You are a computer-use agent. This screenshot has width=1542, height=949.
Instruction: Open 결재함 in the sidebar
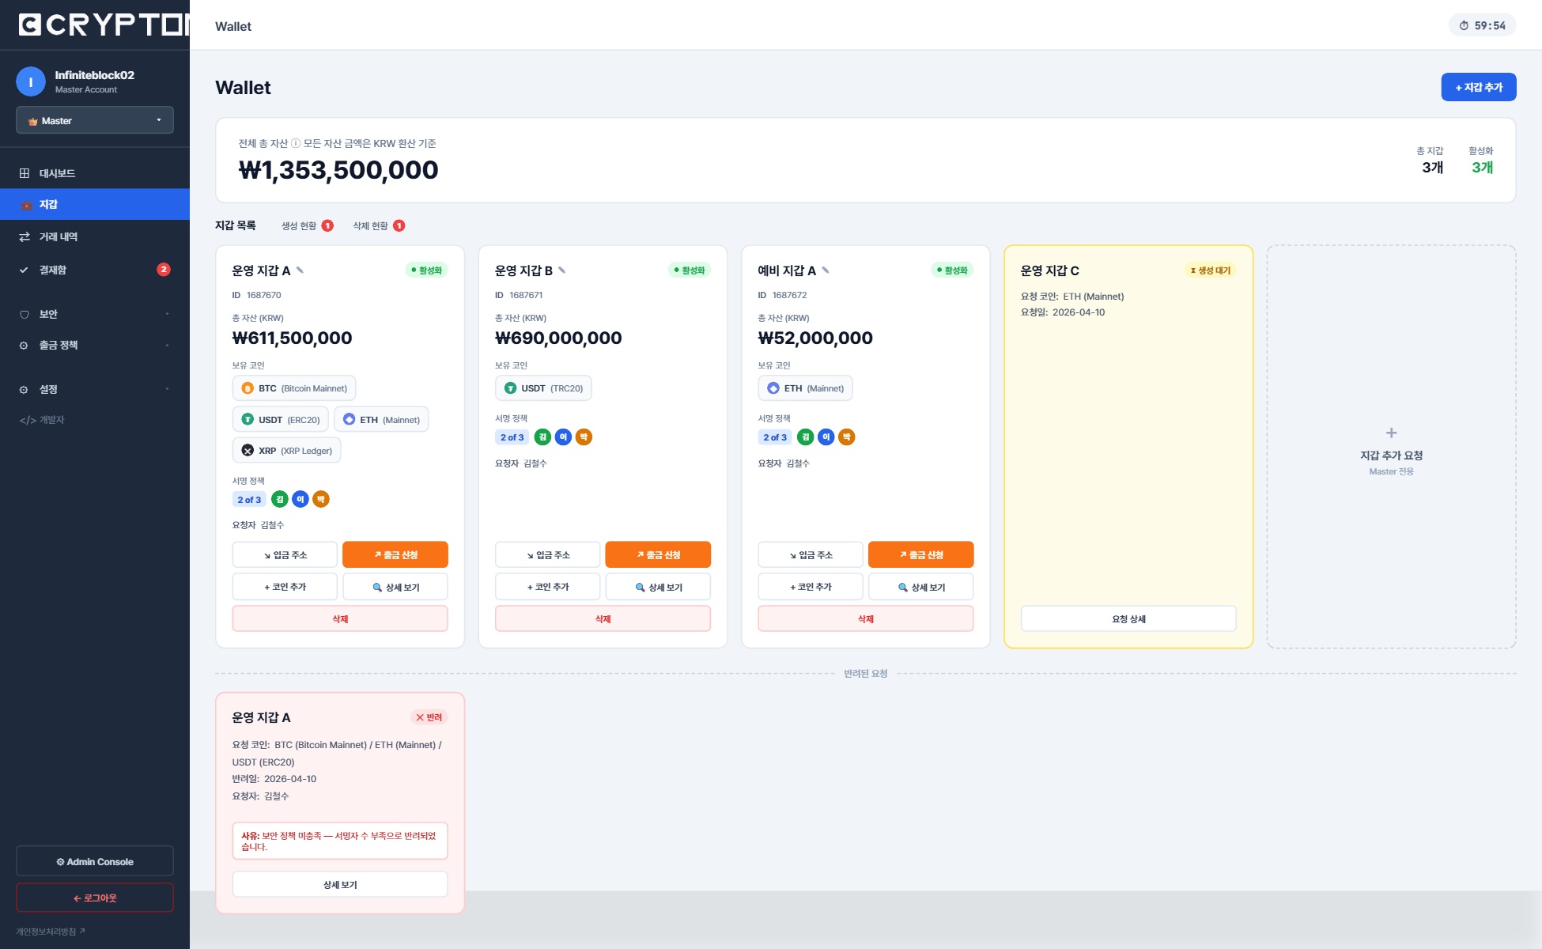(95, 270)
